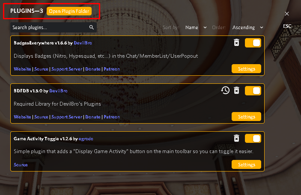Visit DevilBro author link on BadgesEverywhere
Image resolution: width=301 pixels, height=195 pixels.
[83, 43]
